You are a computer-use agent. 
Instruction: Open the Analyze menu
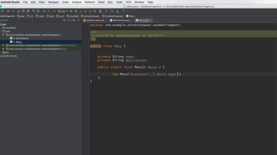77,2
